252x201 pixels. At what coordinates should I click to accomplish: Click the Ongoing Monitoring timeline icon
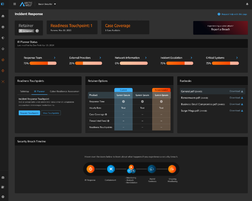172,169
